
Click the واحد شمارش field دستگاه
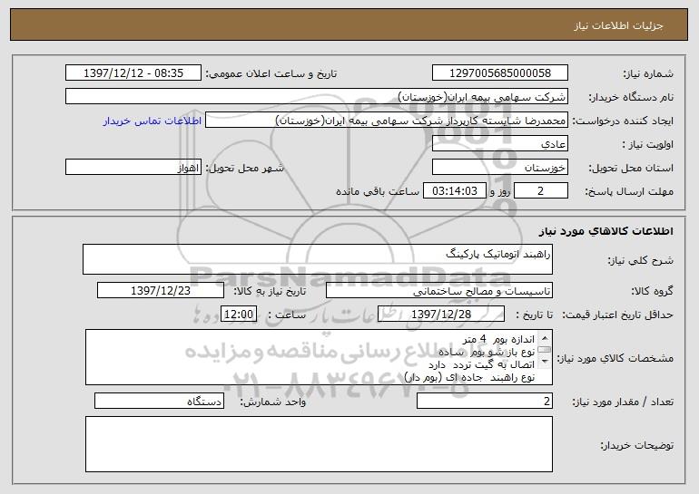159,401
